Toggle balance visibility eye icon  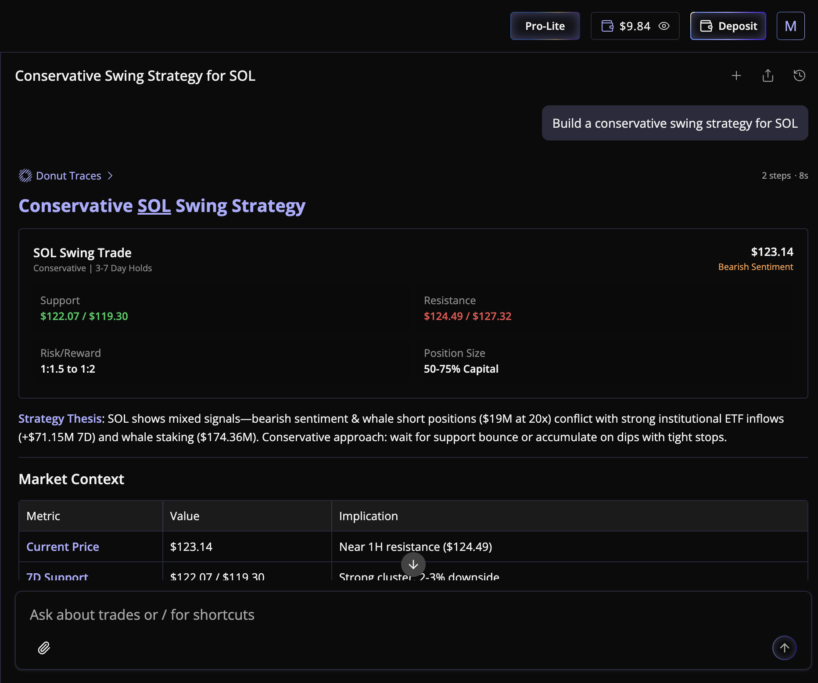[664, 26]
